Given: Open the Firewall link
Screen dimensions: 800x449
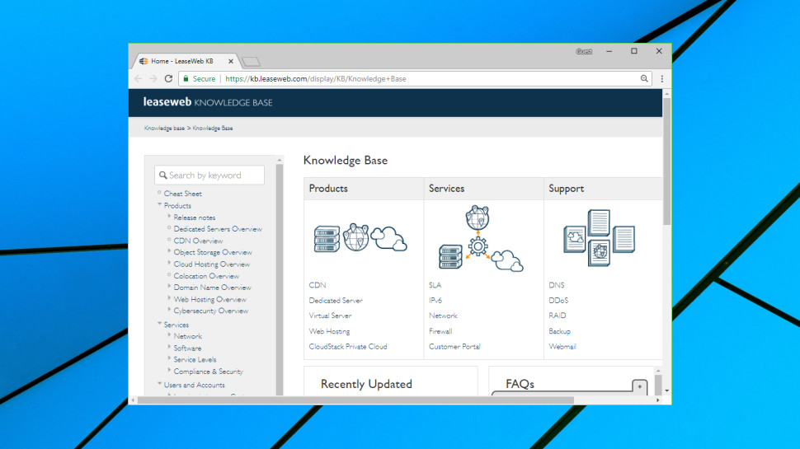Looking at the screenshot, I should tap(440, 331).
